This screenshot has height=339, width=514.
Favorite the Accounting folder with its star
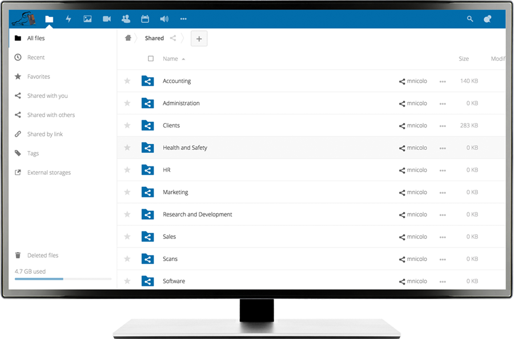[127, 81]
